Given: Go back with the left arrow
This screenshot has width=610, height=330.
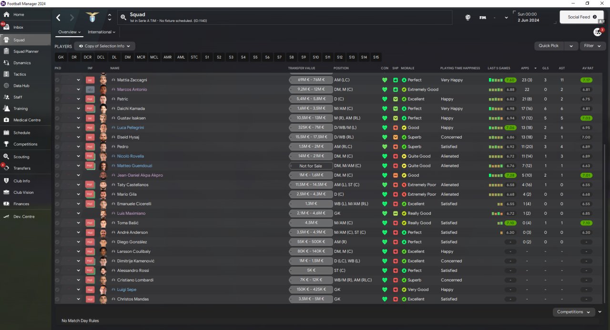Looking at the screenshot, I should click(58, 18).
